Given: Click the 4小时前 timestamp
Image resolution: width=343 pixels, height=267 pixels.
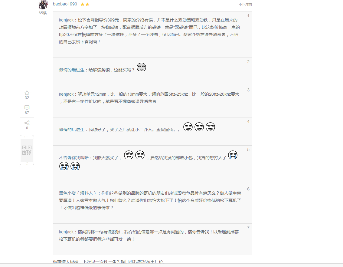Looking at the screenshot, I should coord(245,5).
